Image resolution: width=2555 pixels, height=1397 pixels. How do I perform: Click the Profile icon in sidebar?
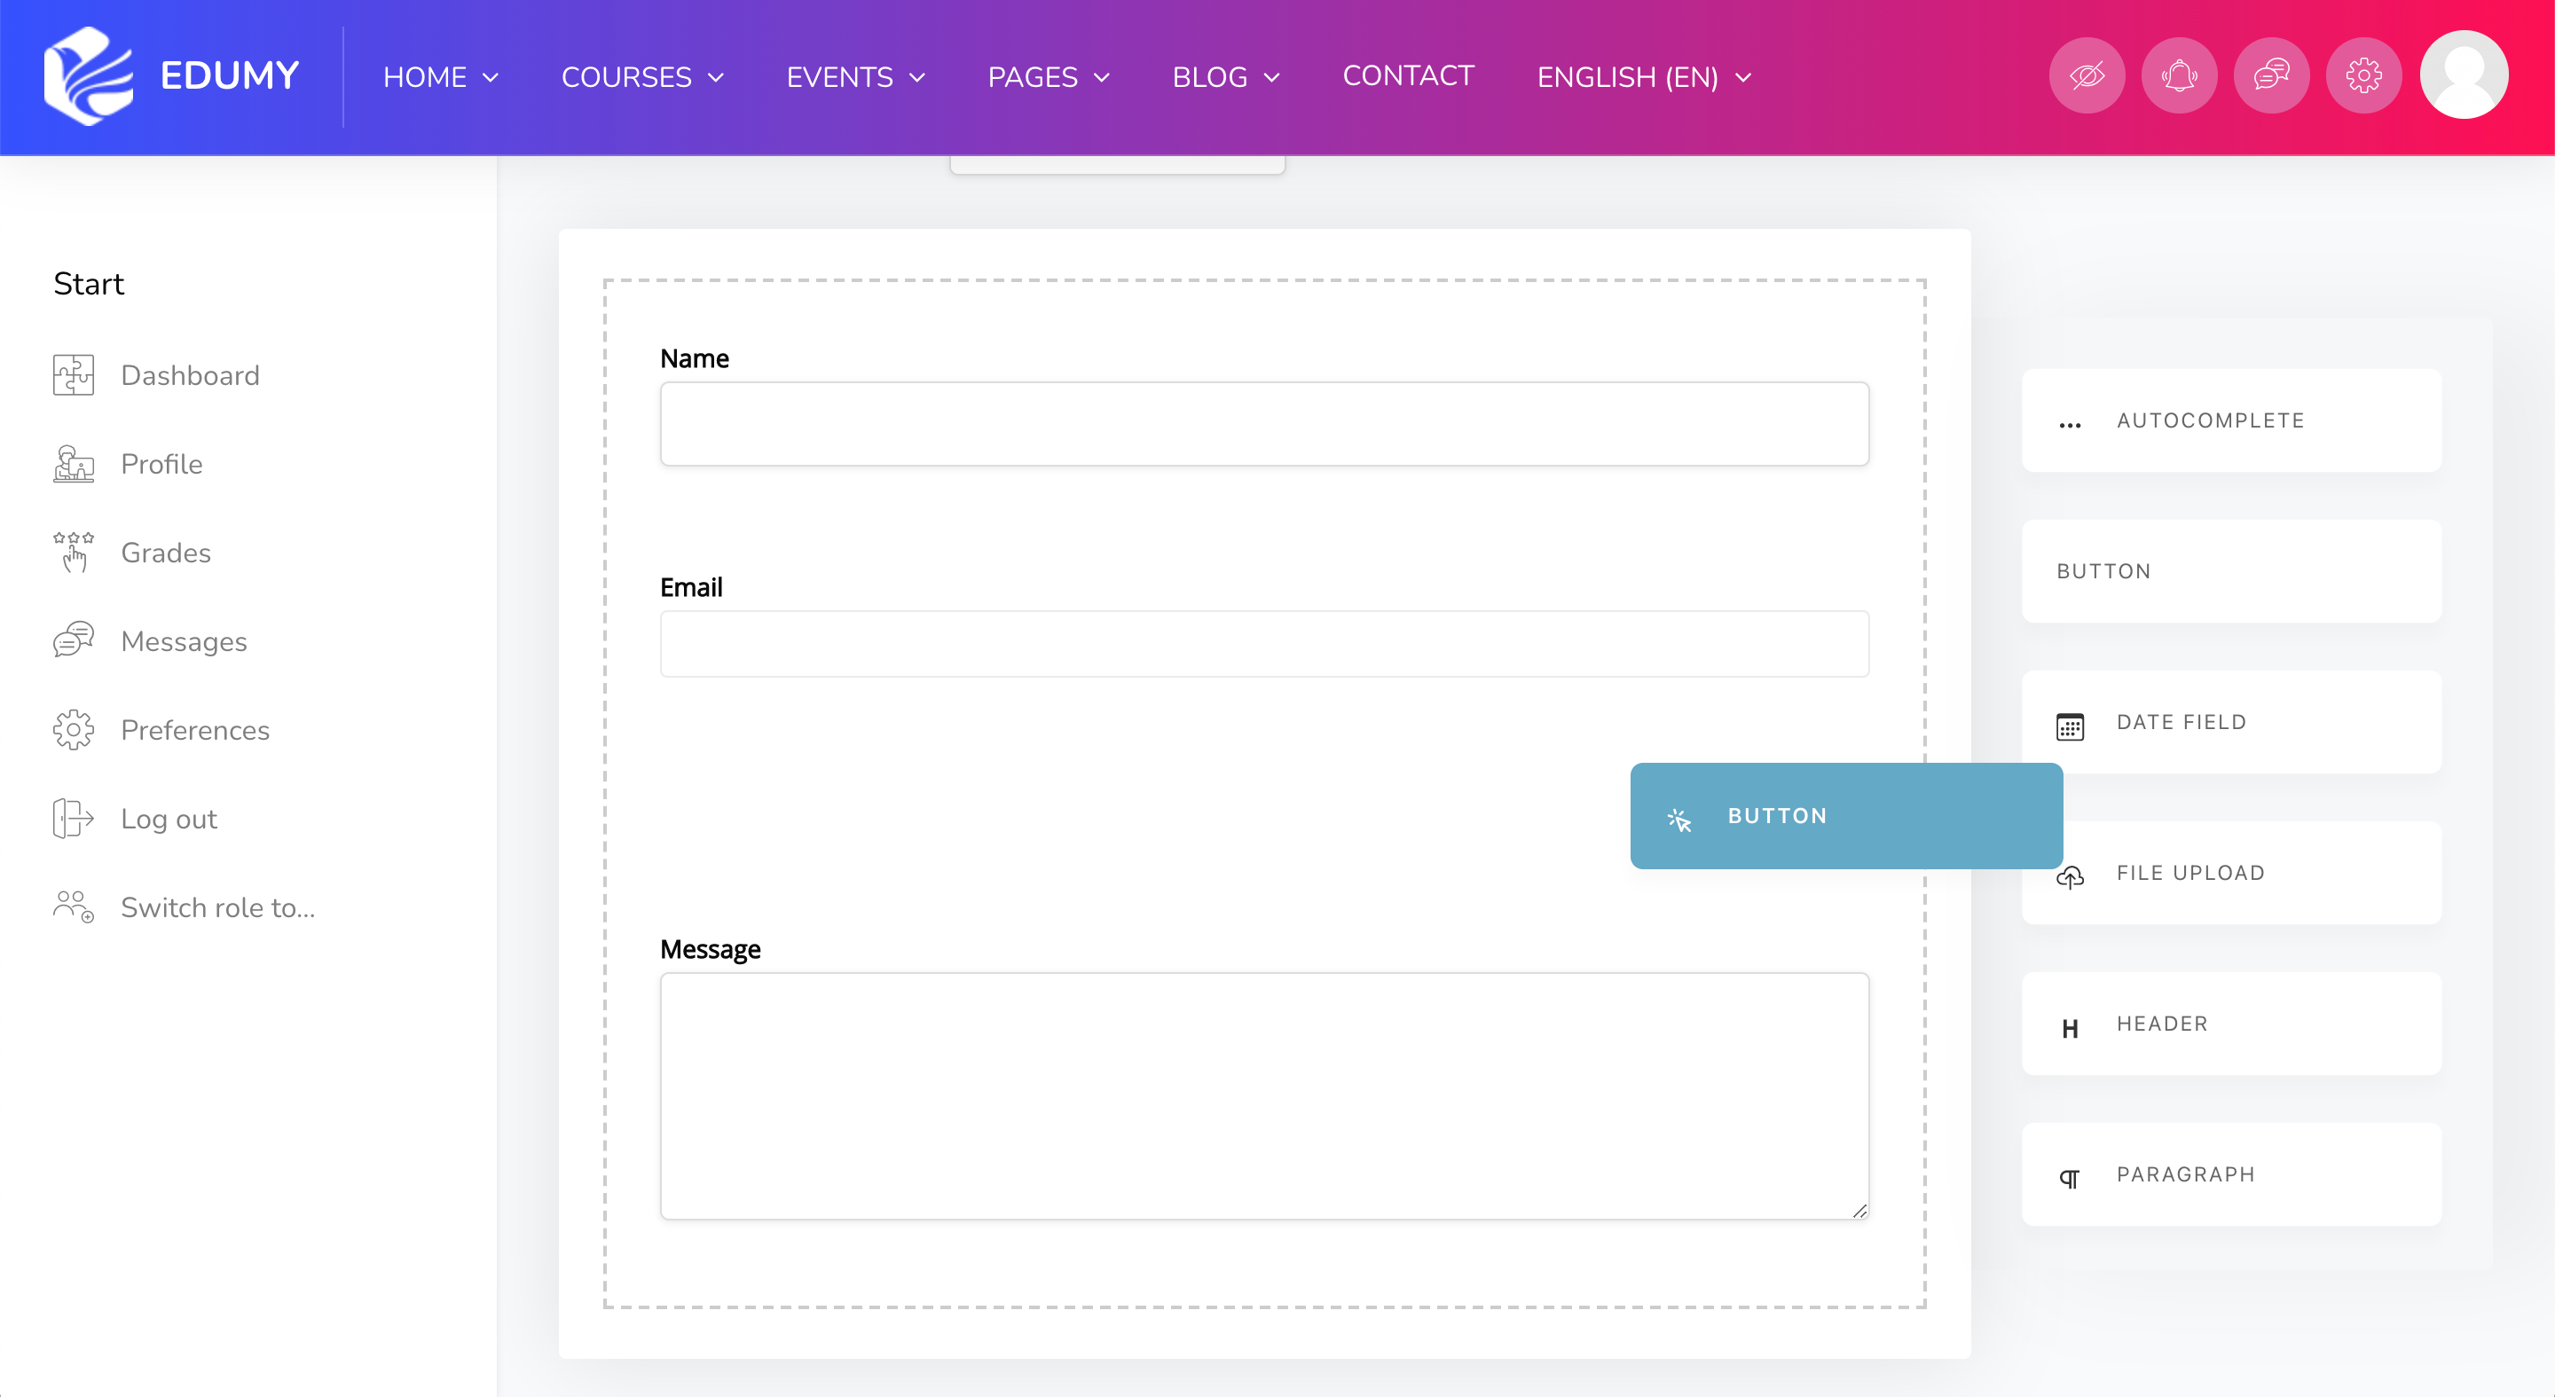pos(74,464)
